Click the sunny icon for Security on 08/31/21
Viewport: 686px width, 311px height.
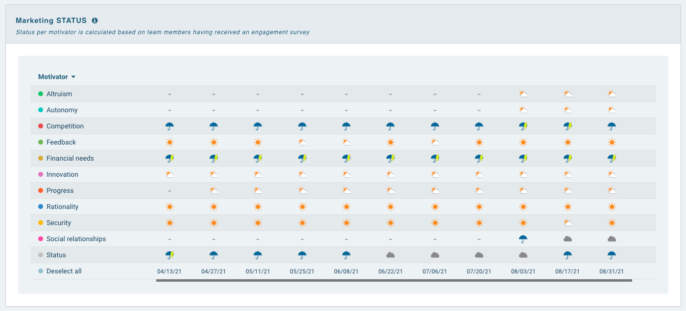[612, 222]
